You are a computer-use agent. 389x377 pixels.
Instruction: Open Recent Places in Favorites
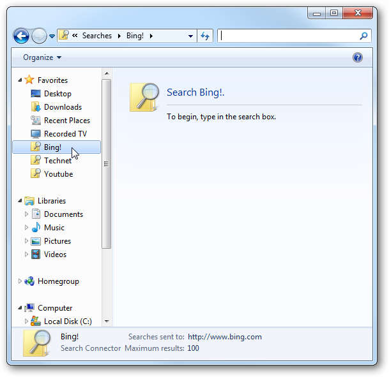[x=67, y=121]
